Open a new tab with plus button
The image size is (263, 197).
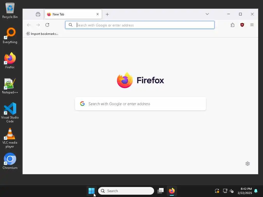[107, 14]
